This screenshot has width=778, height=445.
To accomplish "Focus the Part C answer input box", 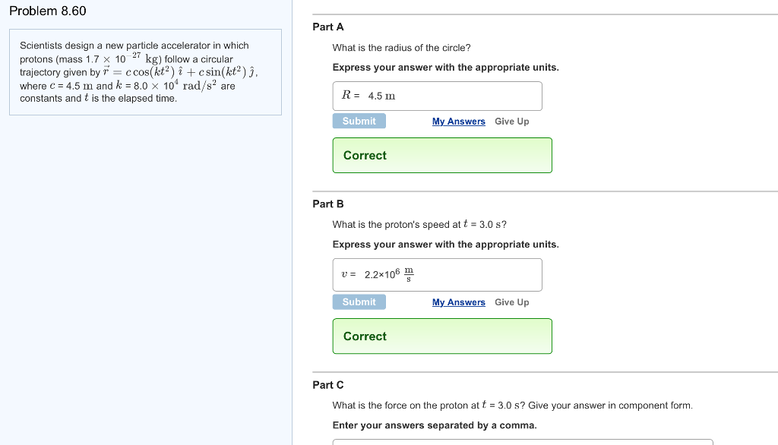I will point(522,441).
